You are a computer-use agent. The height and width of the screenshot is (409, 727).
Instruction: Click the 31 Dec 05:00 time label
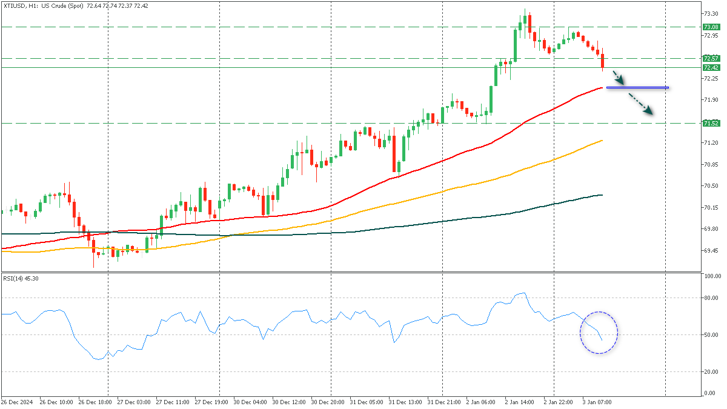pyautogui.click(x=367, y=402)
